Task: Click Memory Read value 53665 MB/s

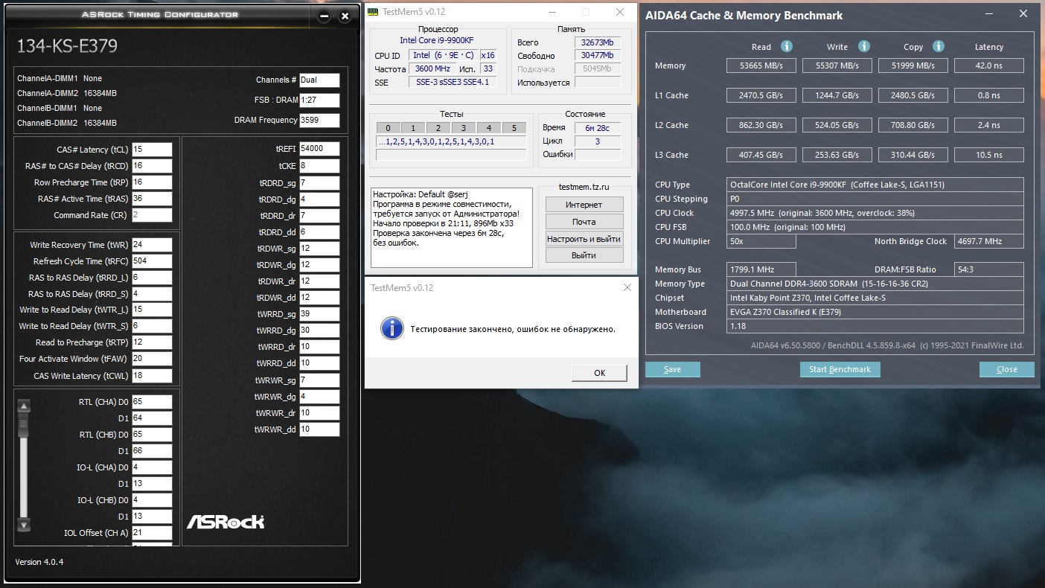Action: pyautogui.click(x=761, y=65)
